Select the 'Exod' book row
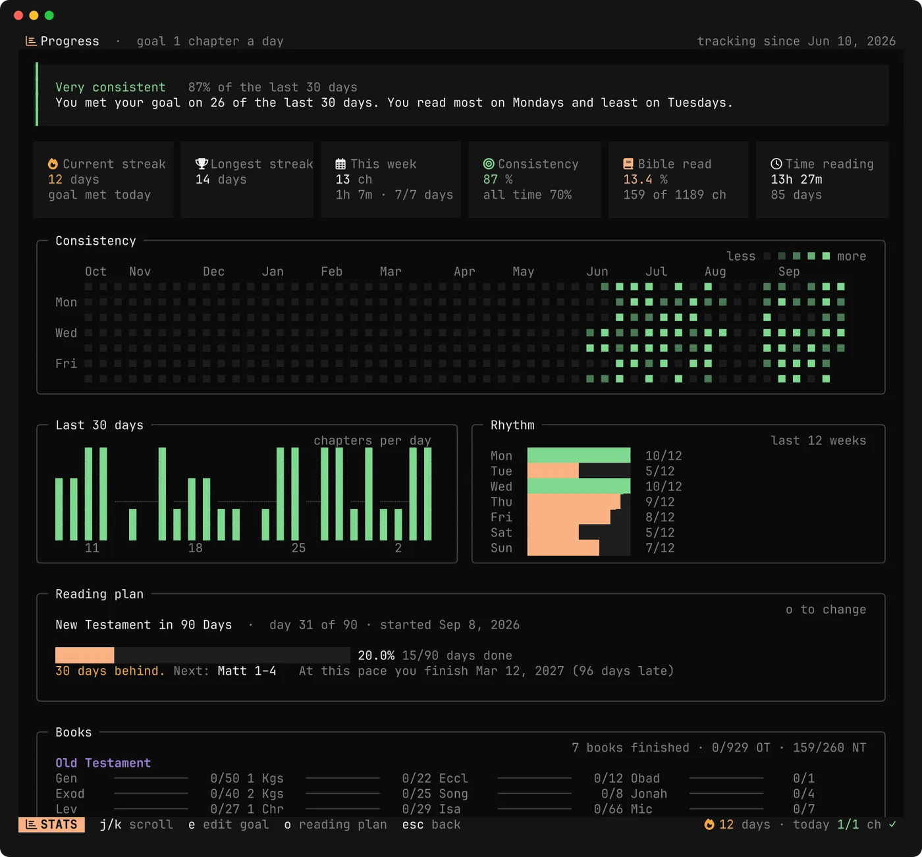This screenshot has width=922, height=857. (148, 794)
